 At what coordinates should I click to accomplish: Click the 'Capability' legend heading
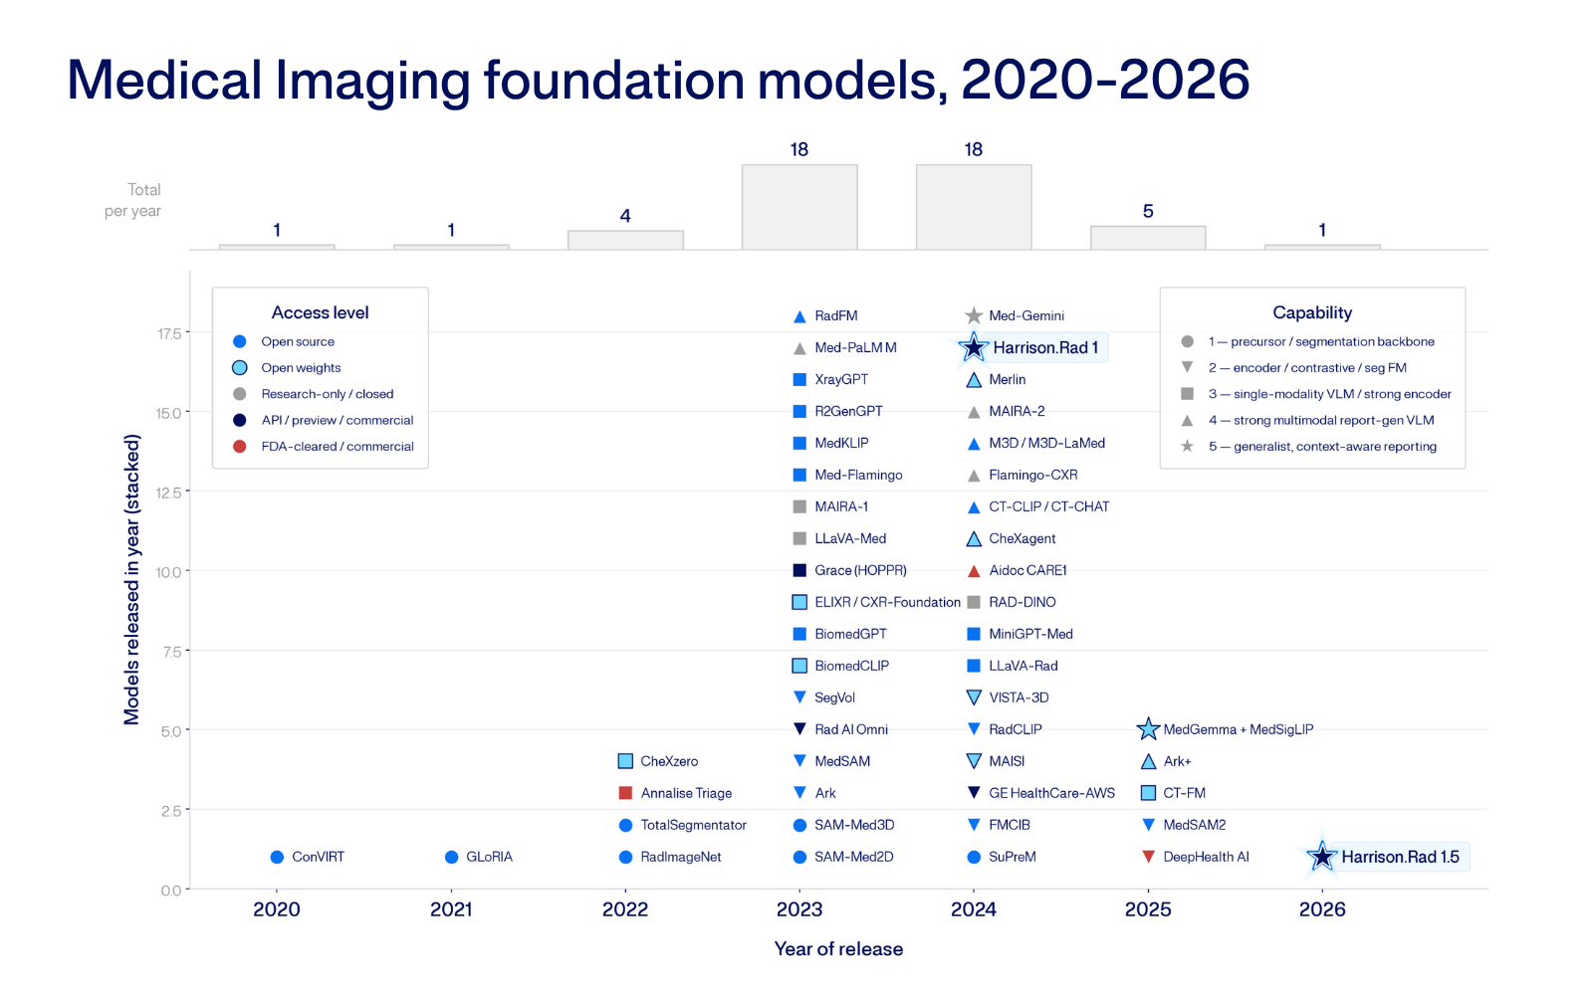pos(1312,312)
